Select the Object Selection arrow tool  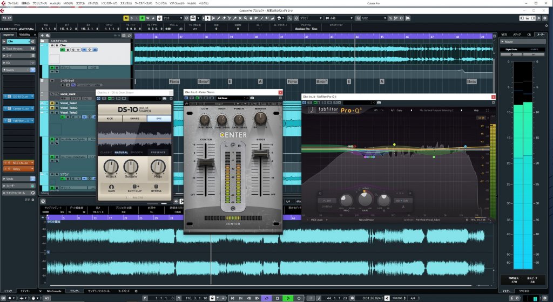click(x=207, y=17)
